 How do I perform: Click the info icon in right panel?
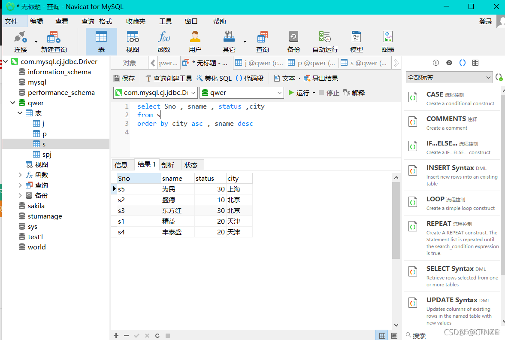(436, 63)
